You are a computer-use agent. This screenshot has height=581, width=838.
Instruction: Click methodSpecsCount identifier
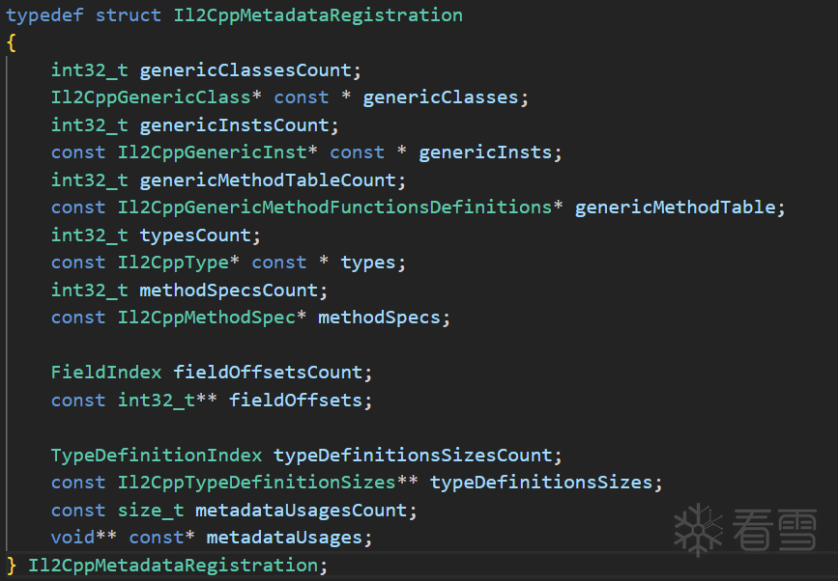[x=229, y=290]
